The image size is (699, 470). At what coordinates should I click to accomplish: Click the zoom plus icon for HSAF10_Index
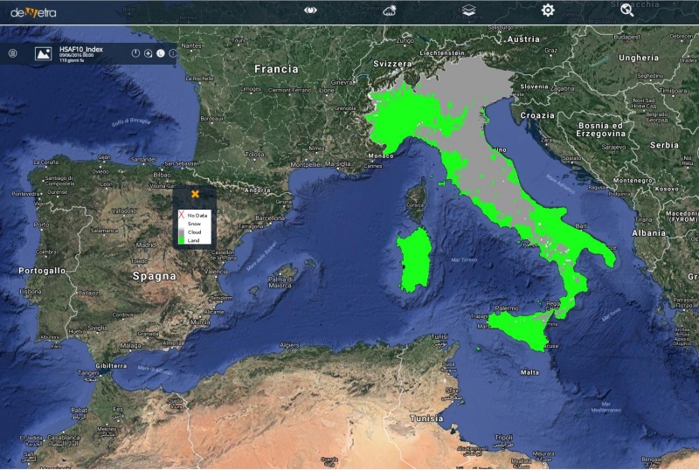click(x=148, y=53)
